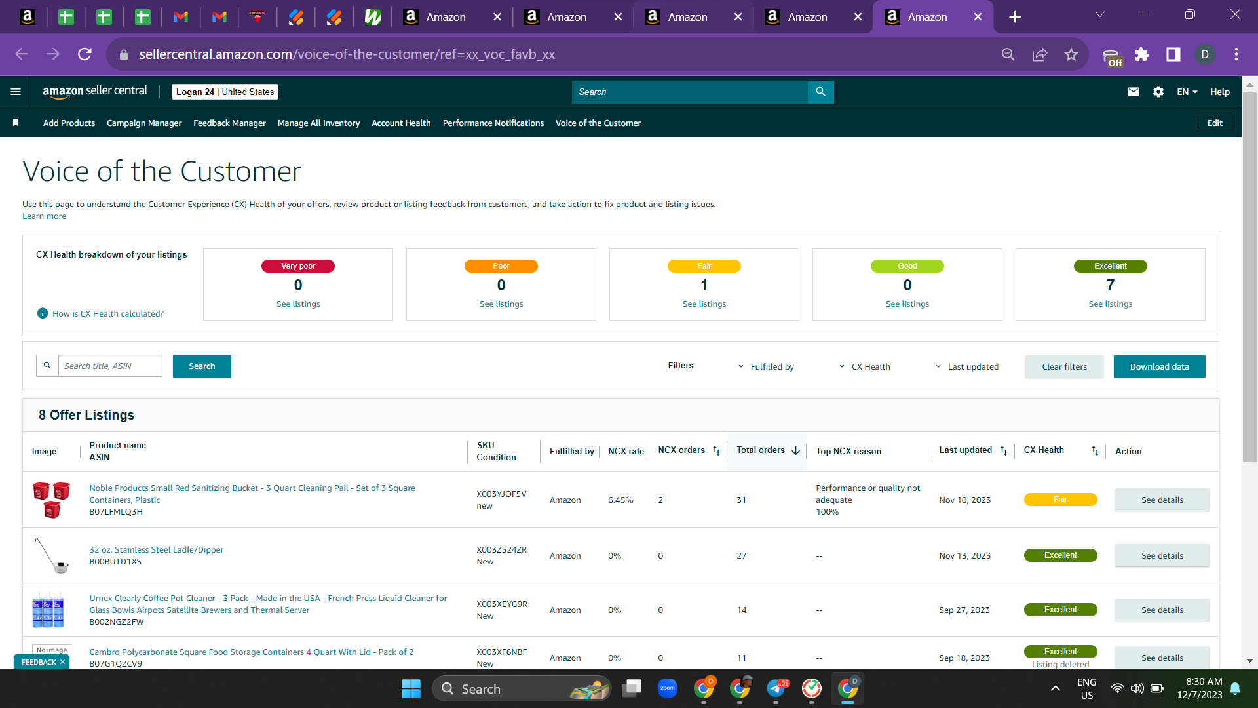1258x708 pixels.
Task: Close the FEEDBACK tab
Action: [63, 662]
